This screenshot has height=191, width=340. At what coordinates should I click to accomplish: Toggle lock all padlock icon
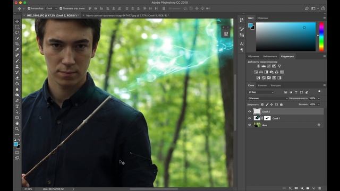(281, 105)
